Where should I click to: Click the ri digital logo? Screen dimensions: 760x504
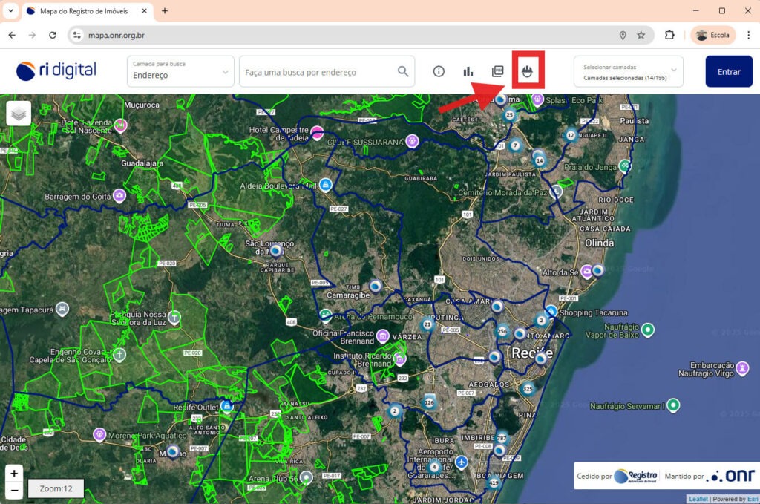point(56,71)
